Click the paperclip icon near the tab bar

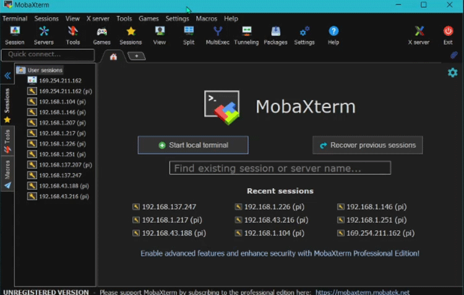[453, 55]
